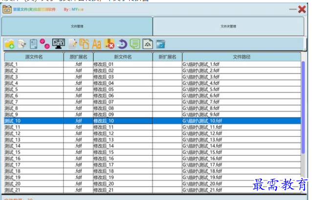
Task: Select the row 测试_7
Action: (153, 102)
